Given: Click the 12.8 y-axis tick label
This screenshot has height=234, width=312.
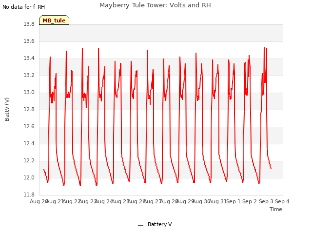Looking at the screenshot, I should tap(29, 109).
